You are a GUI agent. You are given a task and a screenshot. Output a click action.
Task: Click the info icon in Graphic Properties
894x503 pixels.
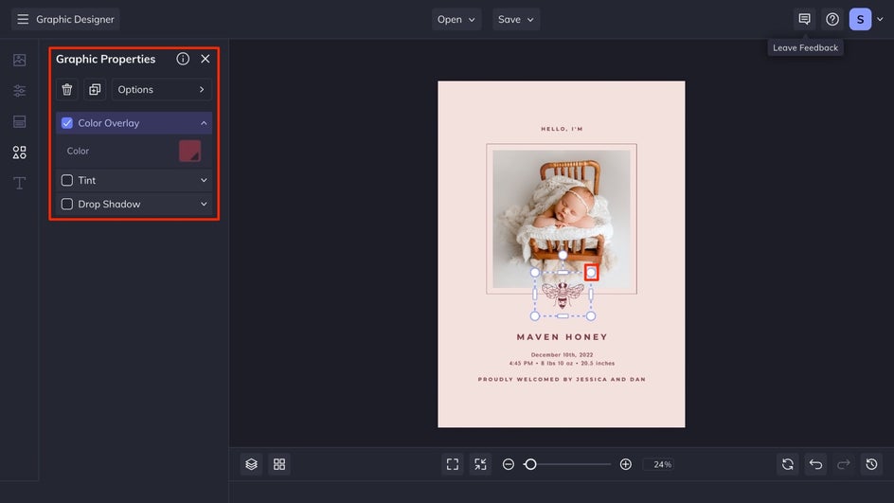pyautogui.click(x=183, y=59)
